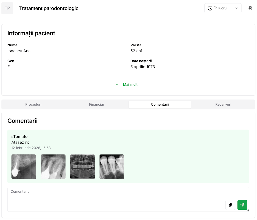Click the paperclip attach file icon
Viewport: 257px width, 220px height.
(230, 205)
